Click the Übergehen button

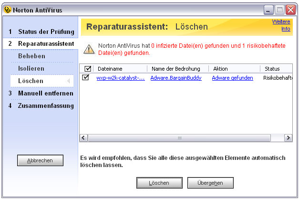click(210, 183)
